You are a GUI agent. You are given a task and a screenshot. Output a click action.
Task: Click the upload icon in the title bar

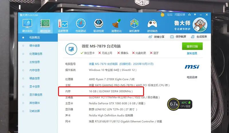click(x=189, y=15)
